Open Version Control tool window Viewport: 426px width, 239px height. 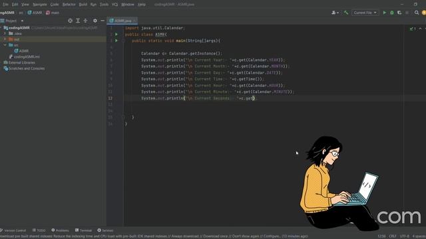coord(13,230)
